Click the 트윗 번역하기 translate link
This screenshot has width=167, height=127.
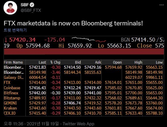15,30
